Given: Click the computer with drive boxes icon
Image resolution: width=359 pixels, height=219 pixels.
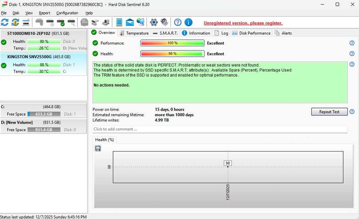Looking at the screenshot, I should click(x=106, y=22).
